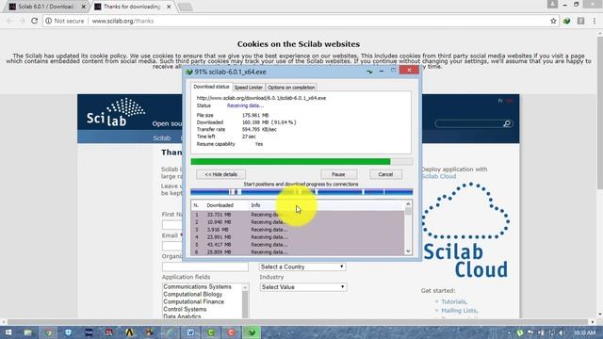The image size is (603, 339).
Task: Reload the scilab.org page
Action: [x=34, y=21]
